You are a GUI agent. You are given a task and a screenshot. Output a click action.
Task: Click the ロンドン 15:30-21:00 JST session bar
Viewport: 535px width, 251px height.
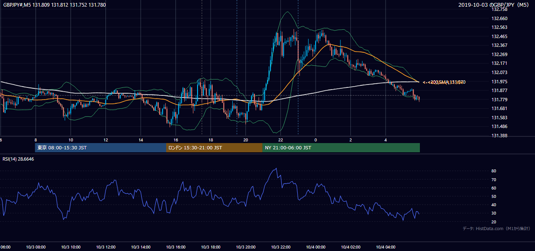(x=214, y=148)
